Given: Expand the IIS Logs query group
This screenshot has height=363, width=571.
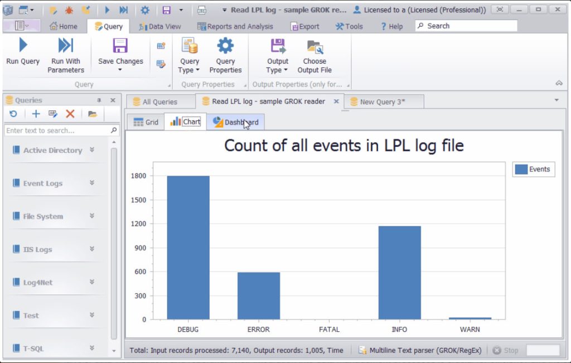Looking at the screenshot, I should pyautogui.click(x=92, y=249).
